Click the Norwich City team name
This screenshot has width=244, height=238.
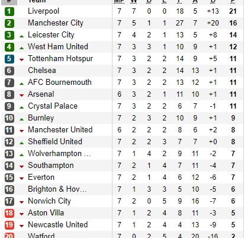click(49, 201)
